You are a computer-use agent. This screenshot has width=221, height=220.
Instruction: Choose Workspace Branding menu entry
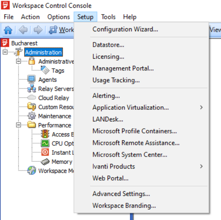point(141,205)
